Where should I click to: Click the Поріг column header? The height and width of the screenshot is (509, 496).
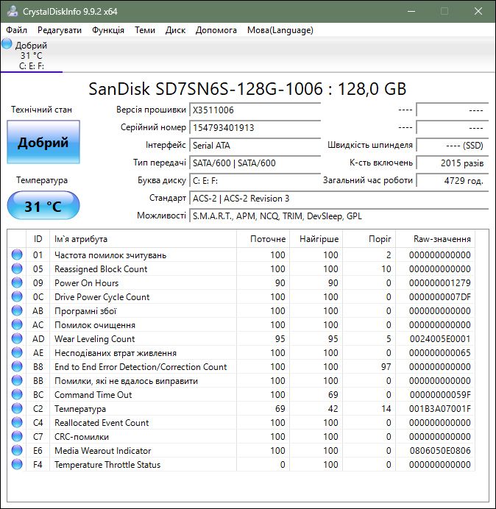369,239
